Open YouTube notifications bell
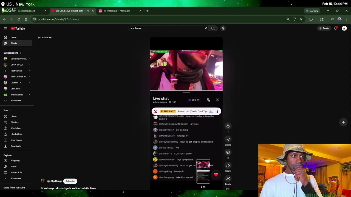The height and width of the screenshot is (197, 351). (x=336, y=28)
